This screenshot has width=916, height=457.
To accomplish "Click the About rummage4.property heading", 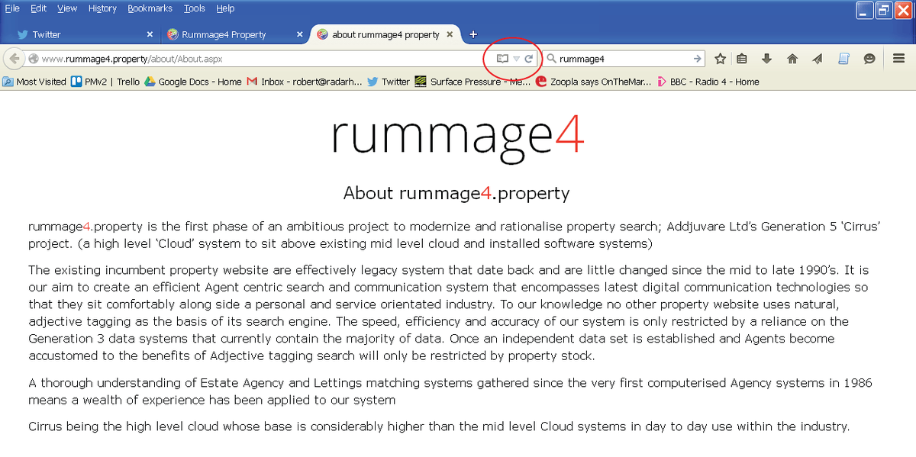I will [x=456, y=193].
